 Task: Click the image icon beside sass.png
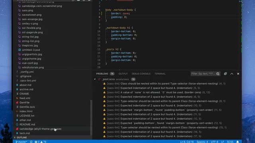[20, 10]
